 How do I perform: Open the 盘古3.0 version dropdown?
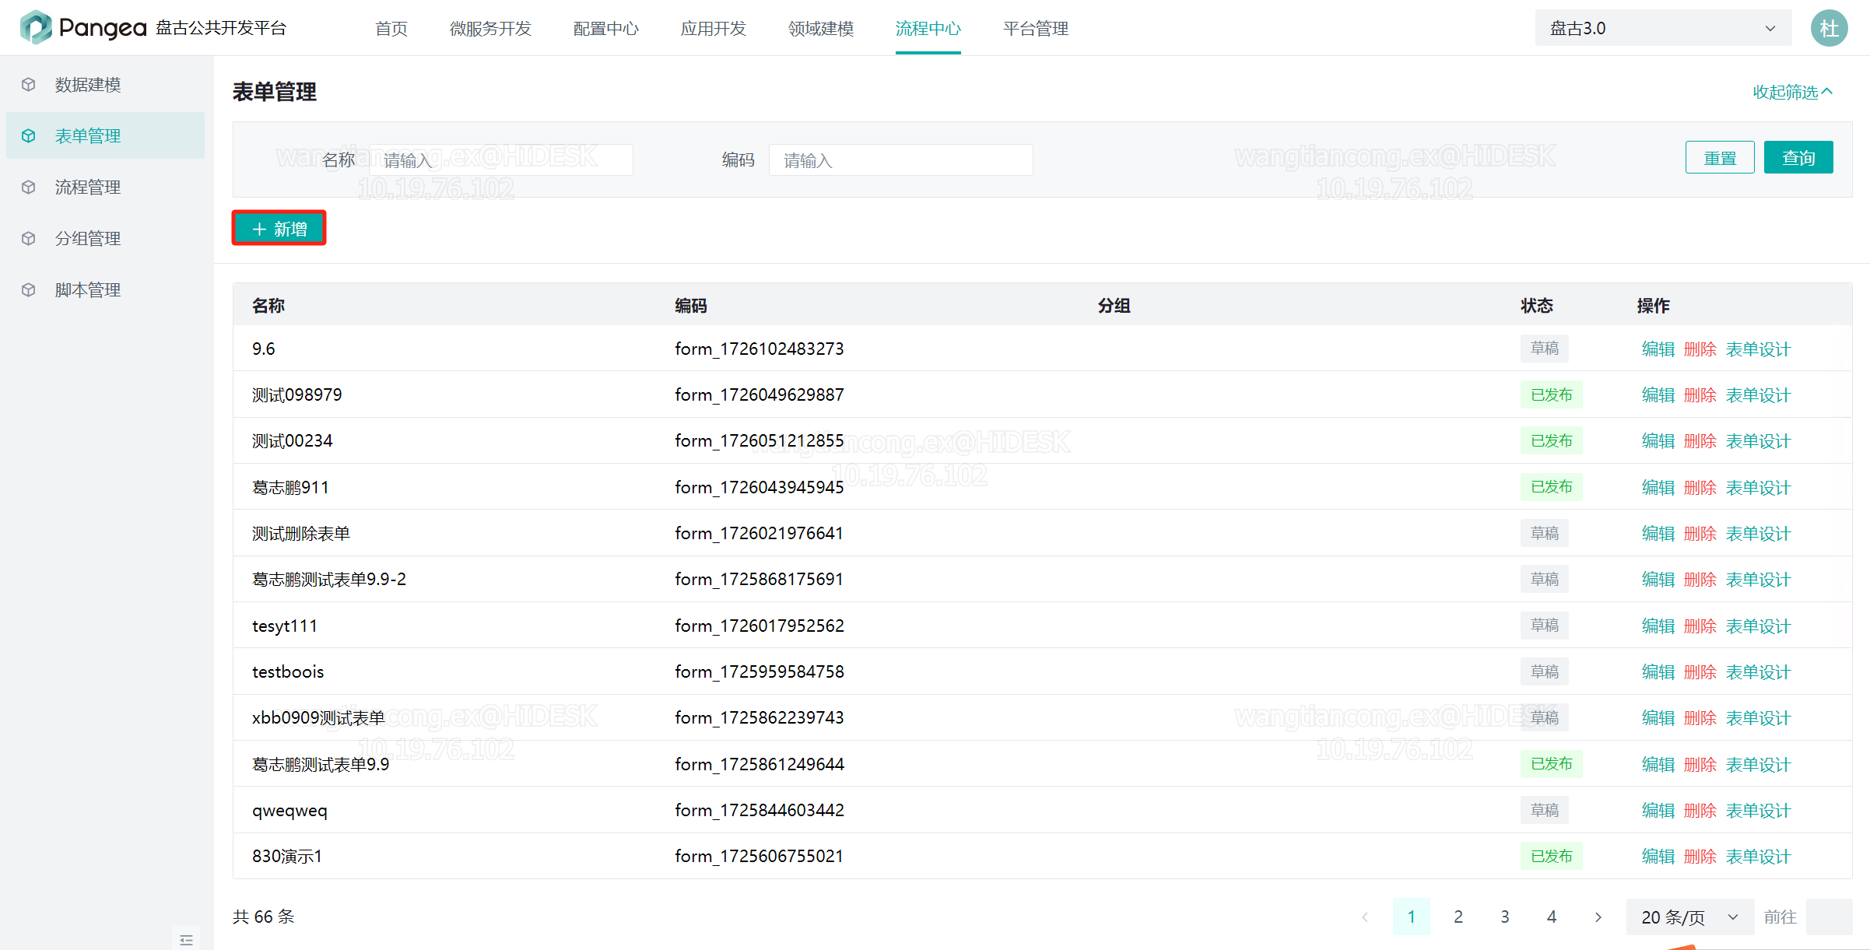coord(1663,29)
